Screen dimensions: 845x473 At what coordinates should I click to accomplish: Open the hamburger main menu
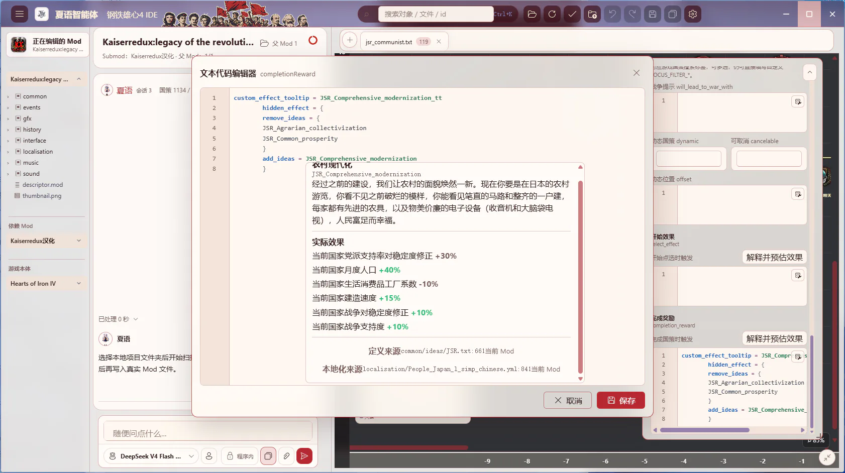(20, 14)
